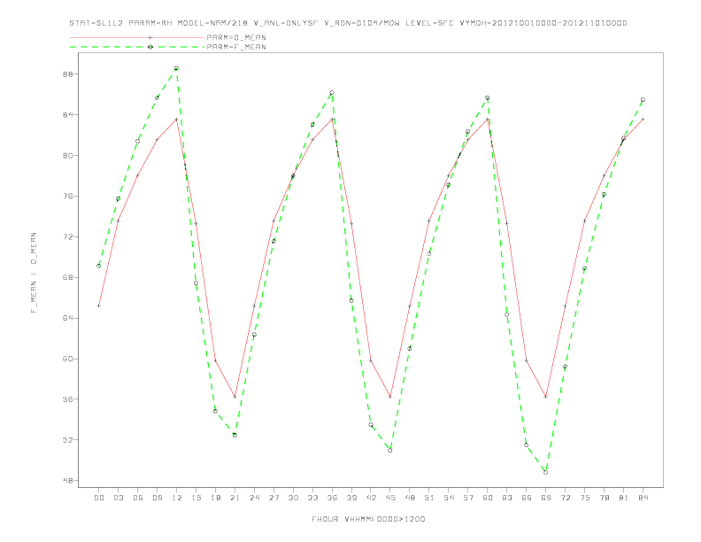Select the green dashed legend line sample
The image size is (701, 542).
click(137, 47)
